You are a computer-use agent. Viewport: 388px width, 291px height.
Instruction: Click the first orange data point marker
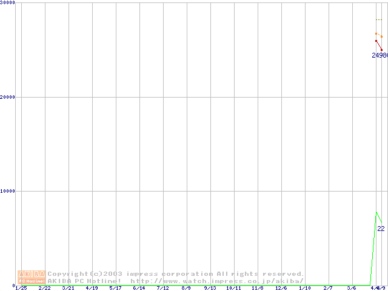(x=376, y=33)
